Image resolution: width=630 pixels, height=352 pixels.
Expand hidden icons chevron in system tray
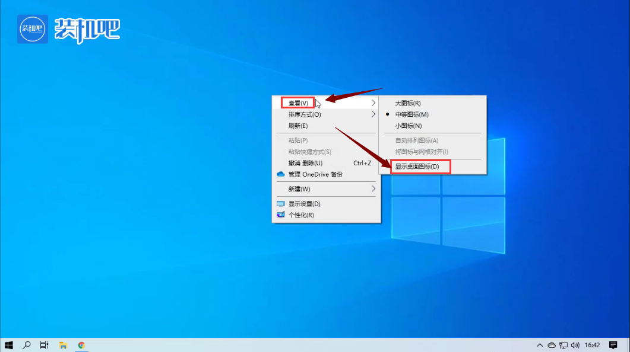click(x=539, y=345)
